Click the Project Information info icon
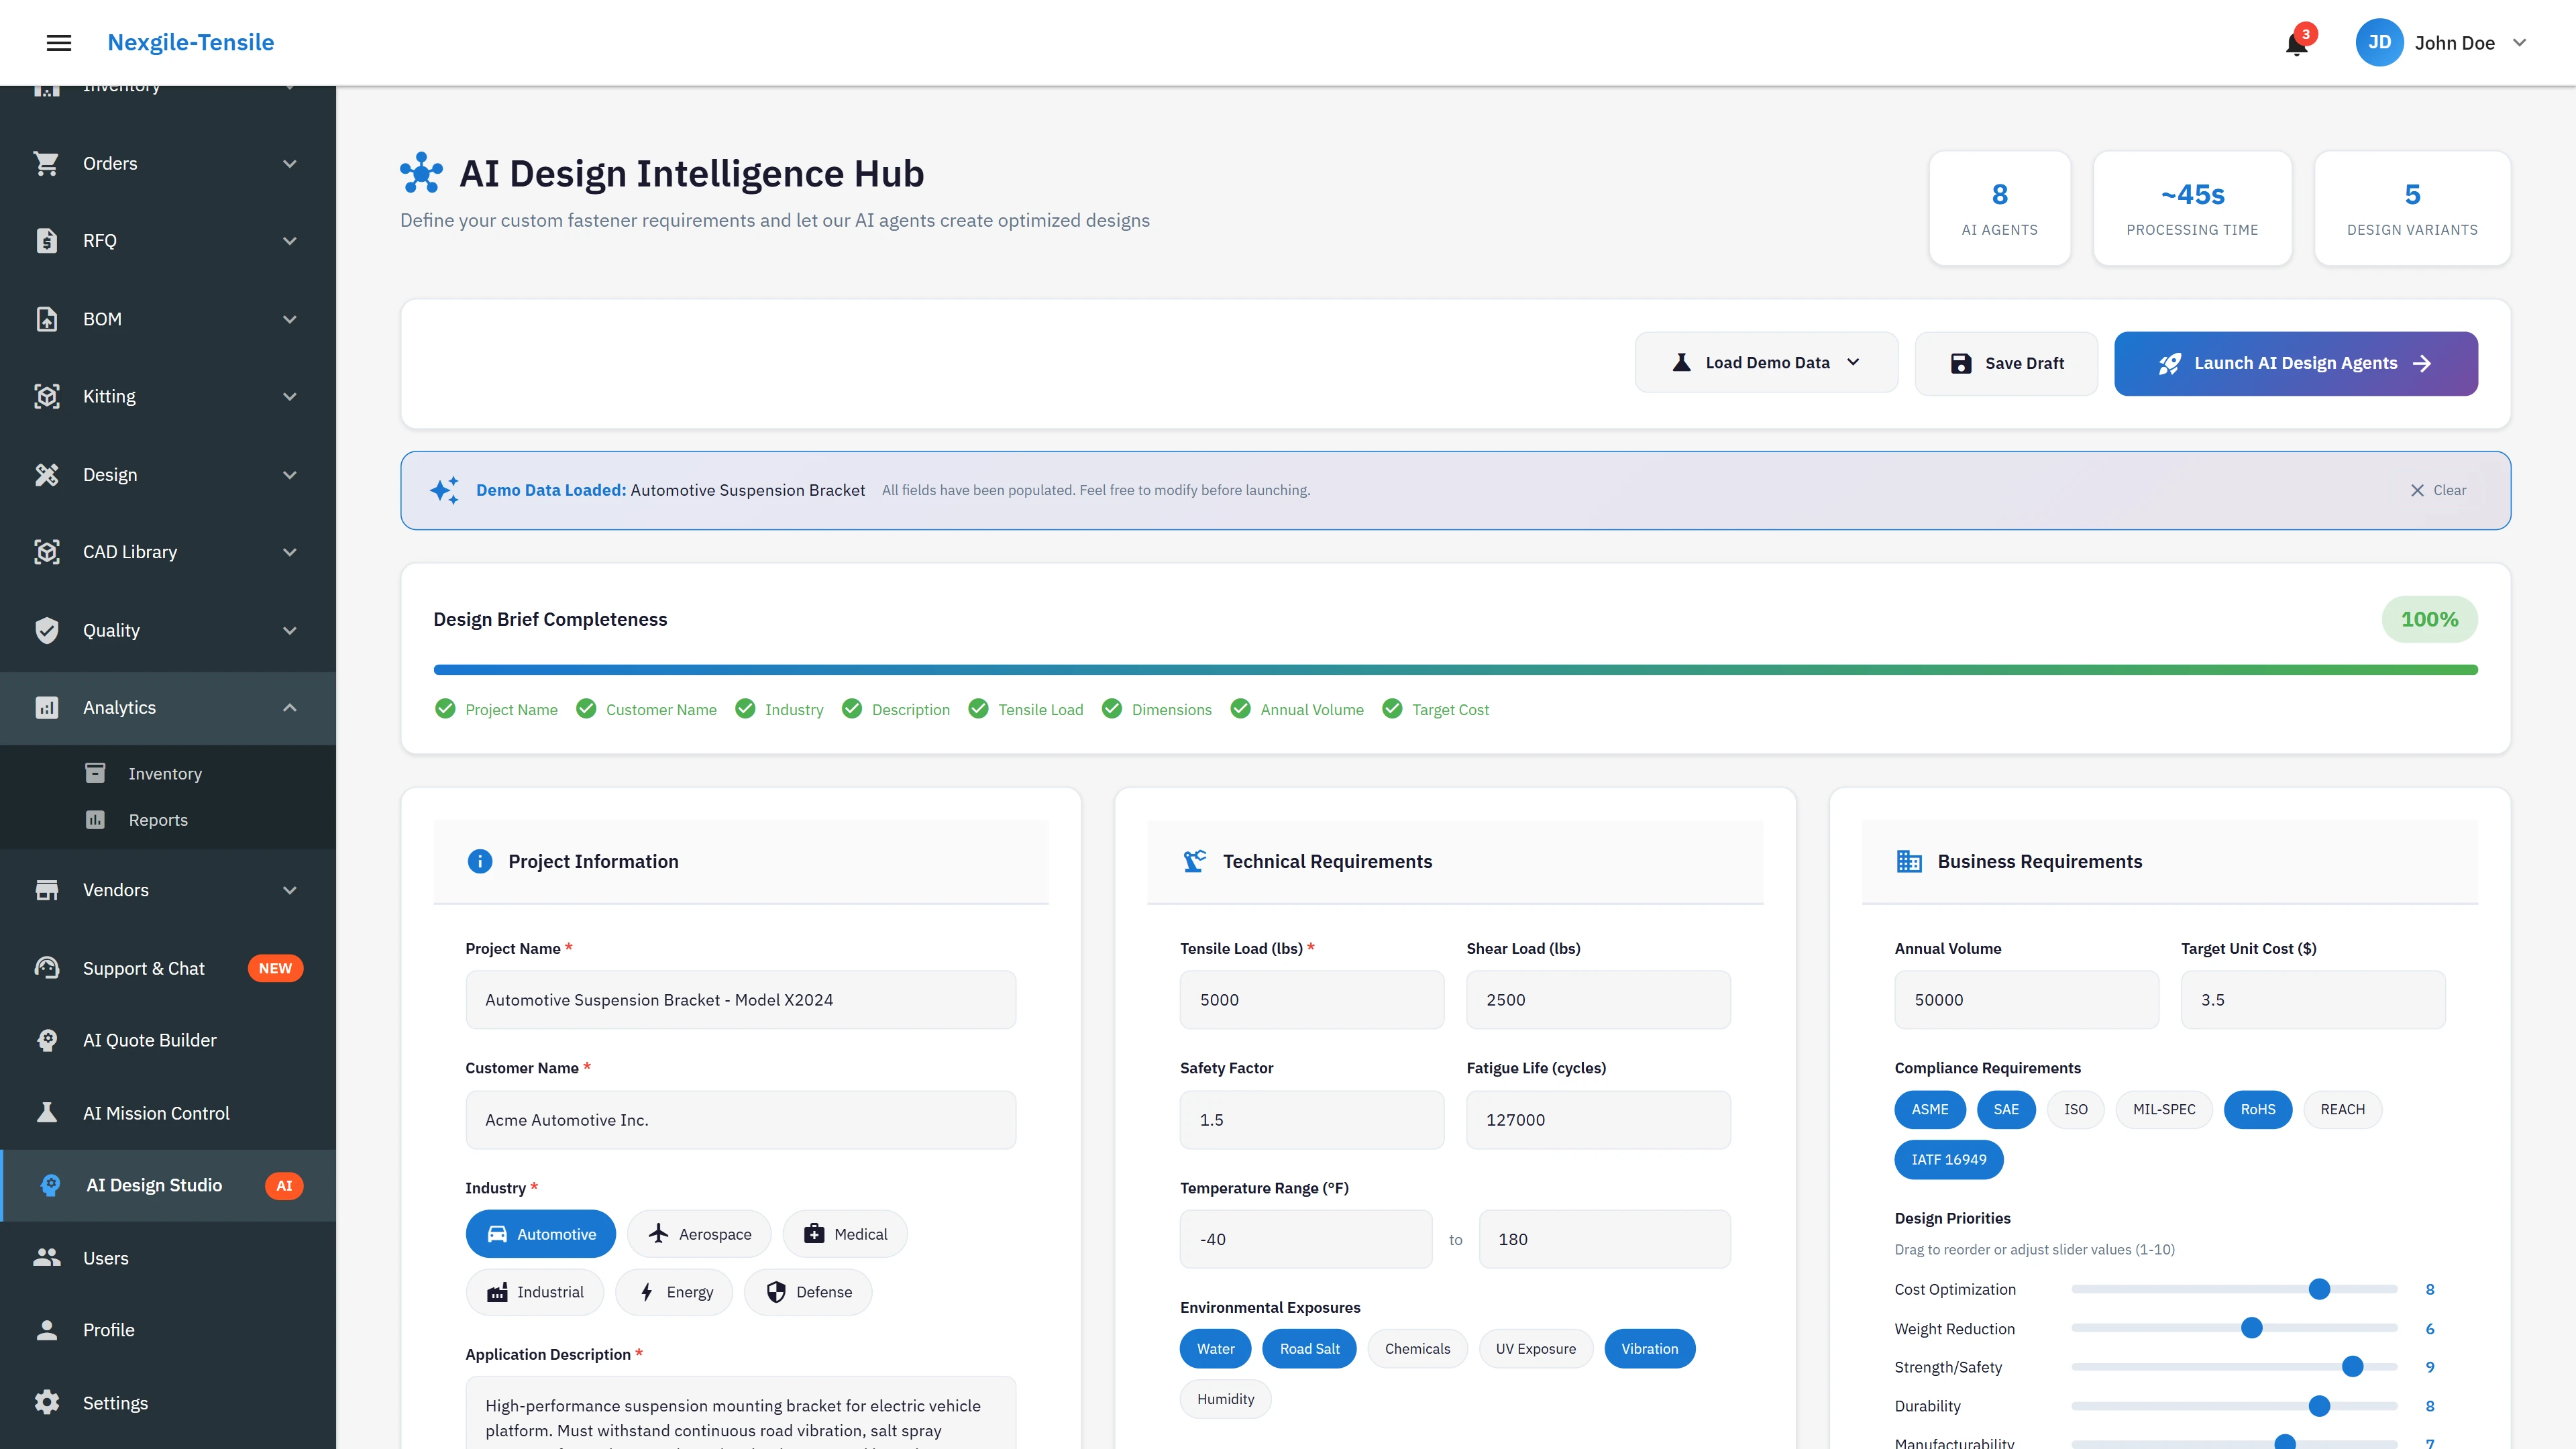This screenshot has height=1449, width=2576. [x=480, y=861]
